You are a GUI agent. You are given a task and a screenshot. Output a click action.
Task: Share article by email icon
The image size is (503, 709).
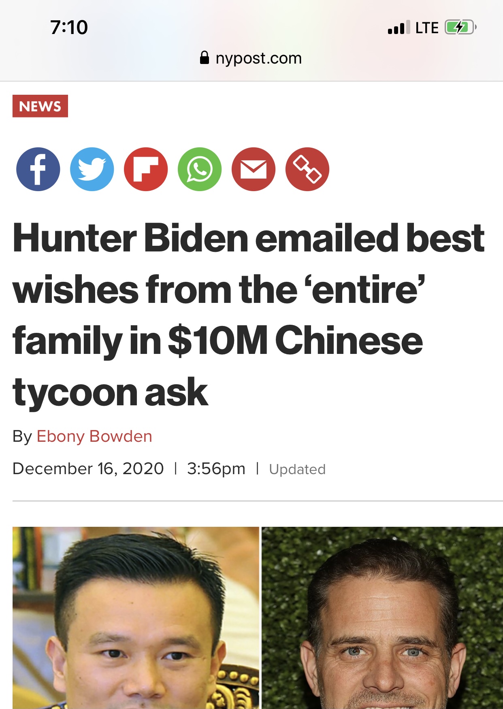(254, 169)
